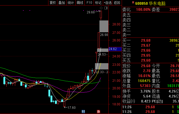The height and width of the screenshot is (114, 179).
Task: Open the 复权 adjustment menu
Action: tap(53, 3)
